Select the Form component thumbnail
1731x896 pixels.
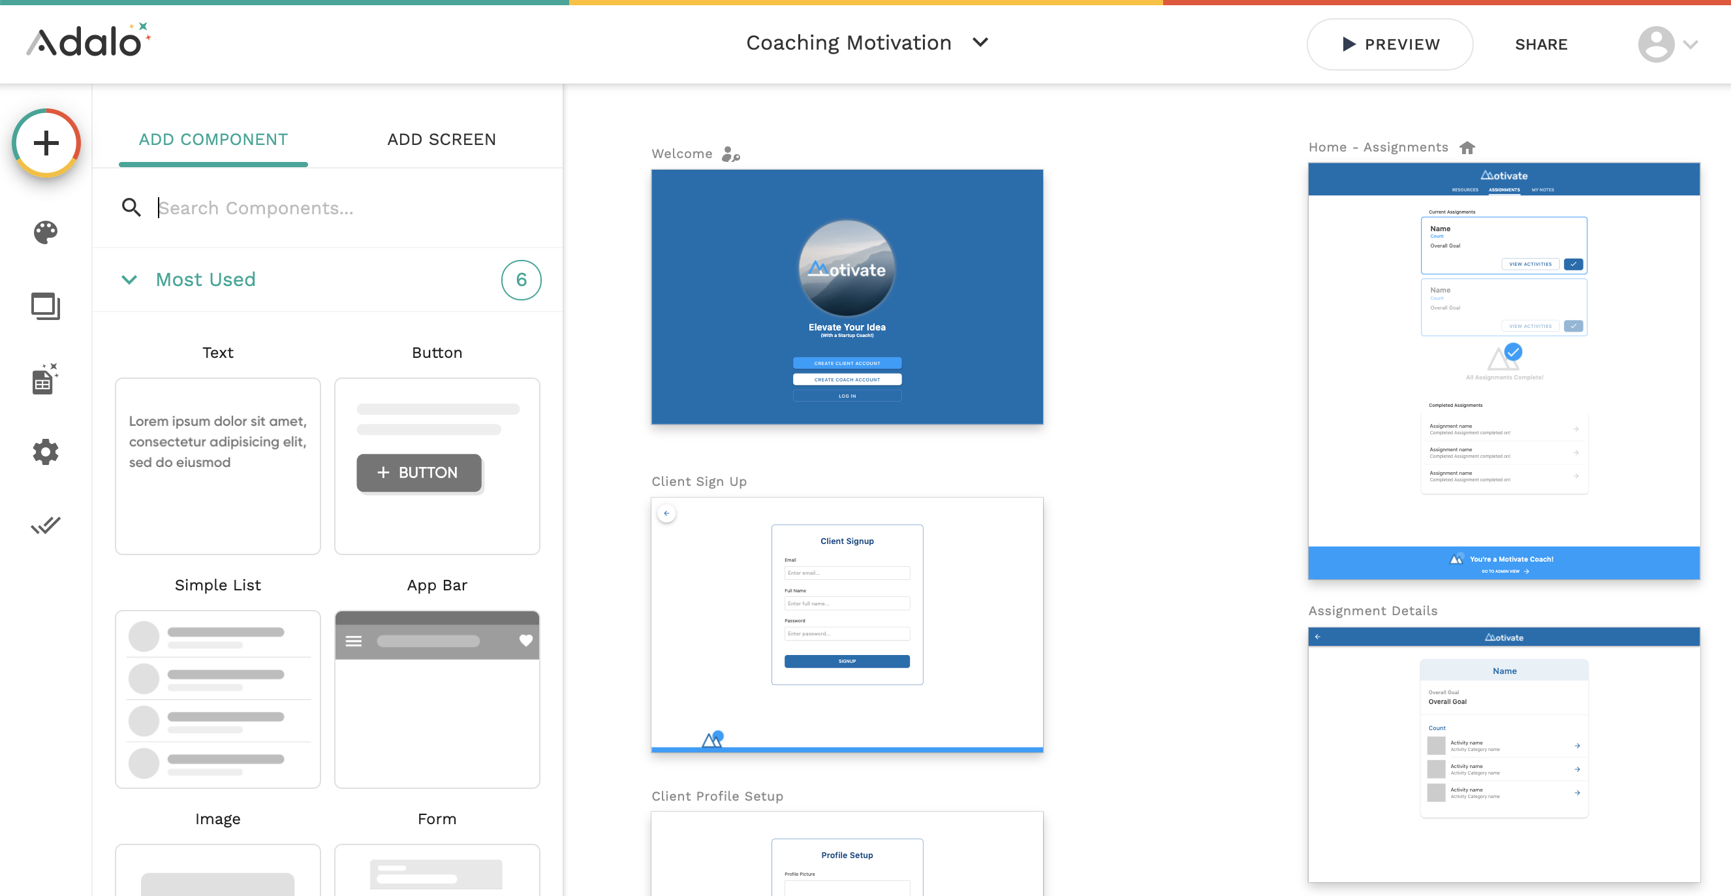pos(437,870)
